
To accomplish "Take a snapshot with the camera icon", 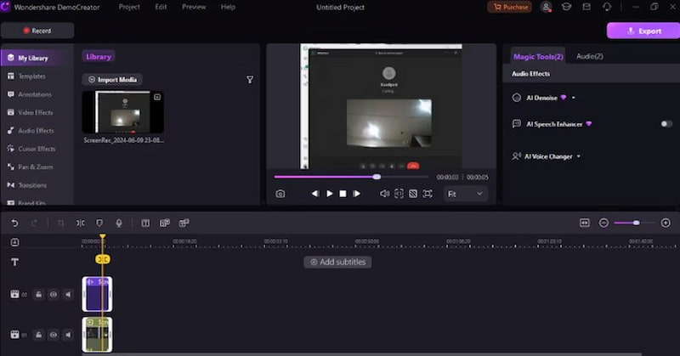I will click(x=280, y=194).
